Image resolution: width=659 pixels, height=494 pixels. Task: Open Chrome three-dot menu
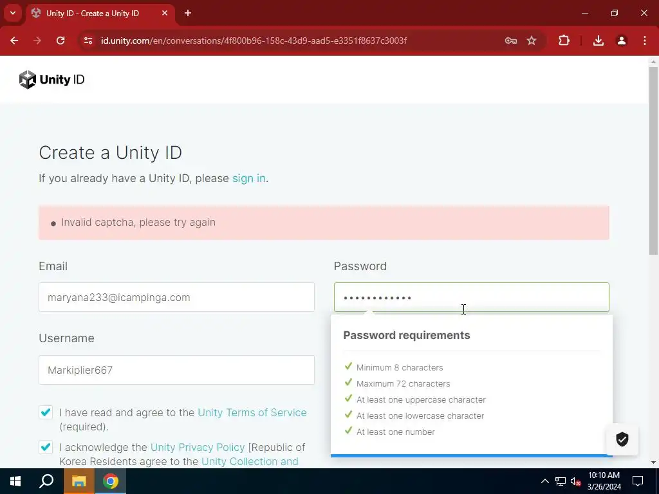click(x=645, y=41)
